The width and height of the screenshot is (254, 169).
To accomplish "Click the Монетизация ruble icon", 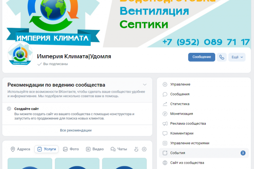I will pyautogui.click(x=165, y=114).
